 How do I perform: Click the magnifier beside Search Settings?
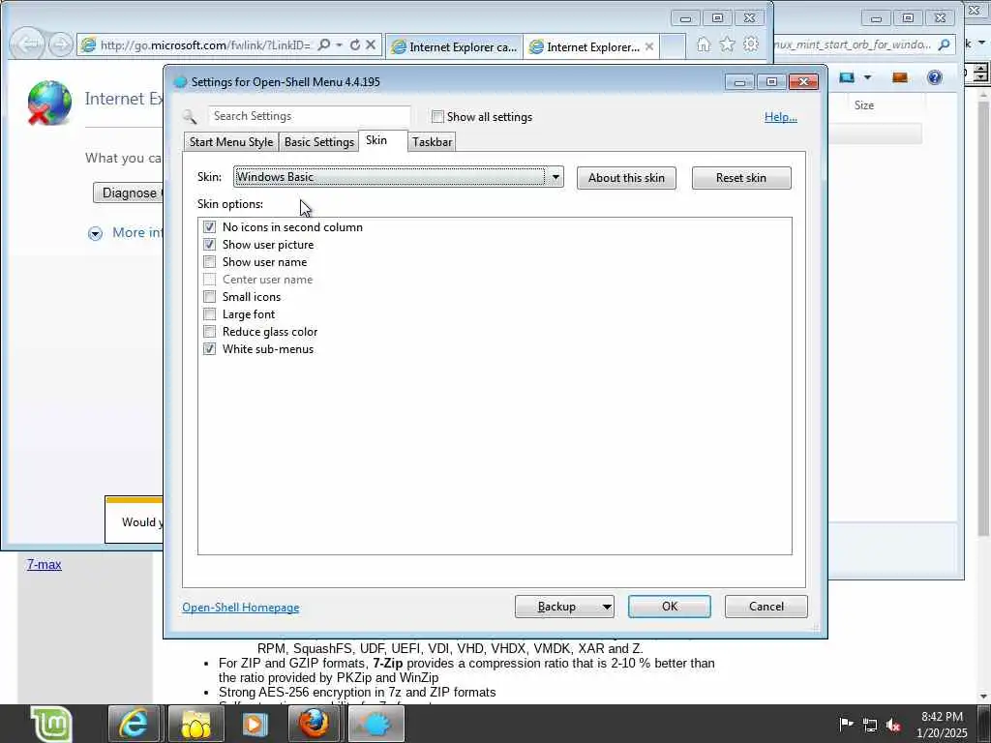click(x=189, y=117)
